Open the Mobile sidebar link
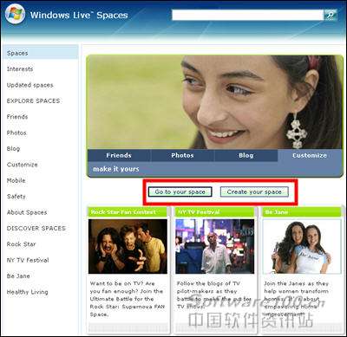347x337 pixels. tap(16, 180)
